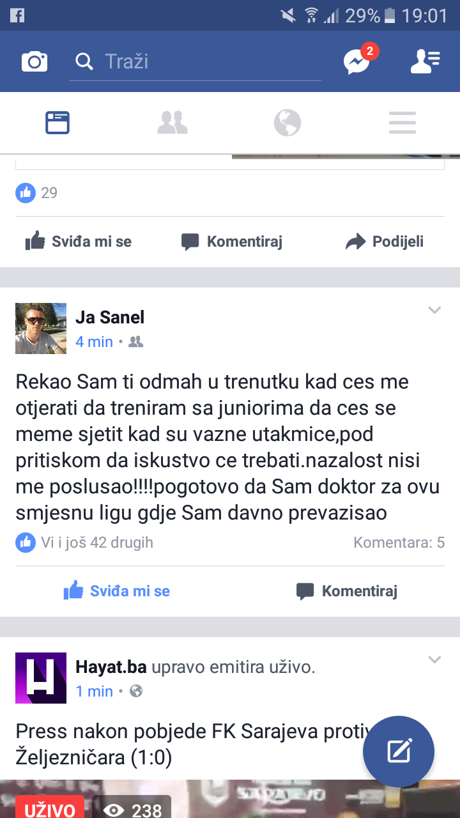
Task: Expand options chevron on Ja Sanel's post
Action: [x=434, y=311]
